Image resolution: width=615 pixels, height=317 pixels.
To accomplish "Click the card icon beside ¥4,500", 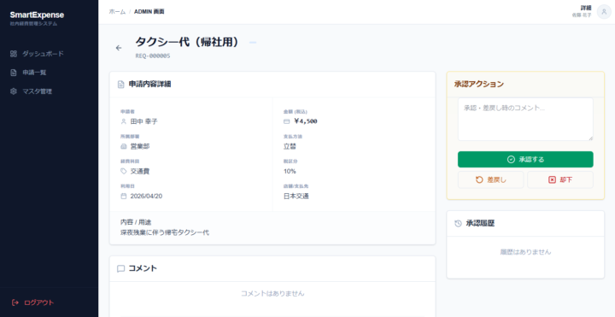I will click(x=286, y=121).
